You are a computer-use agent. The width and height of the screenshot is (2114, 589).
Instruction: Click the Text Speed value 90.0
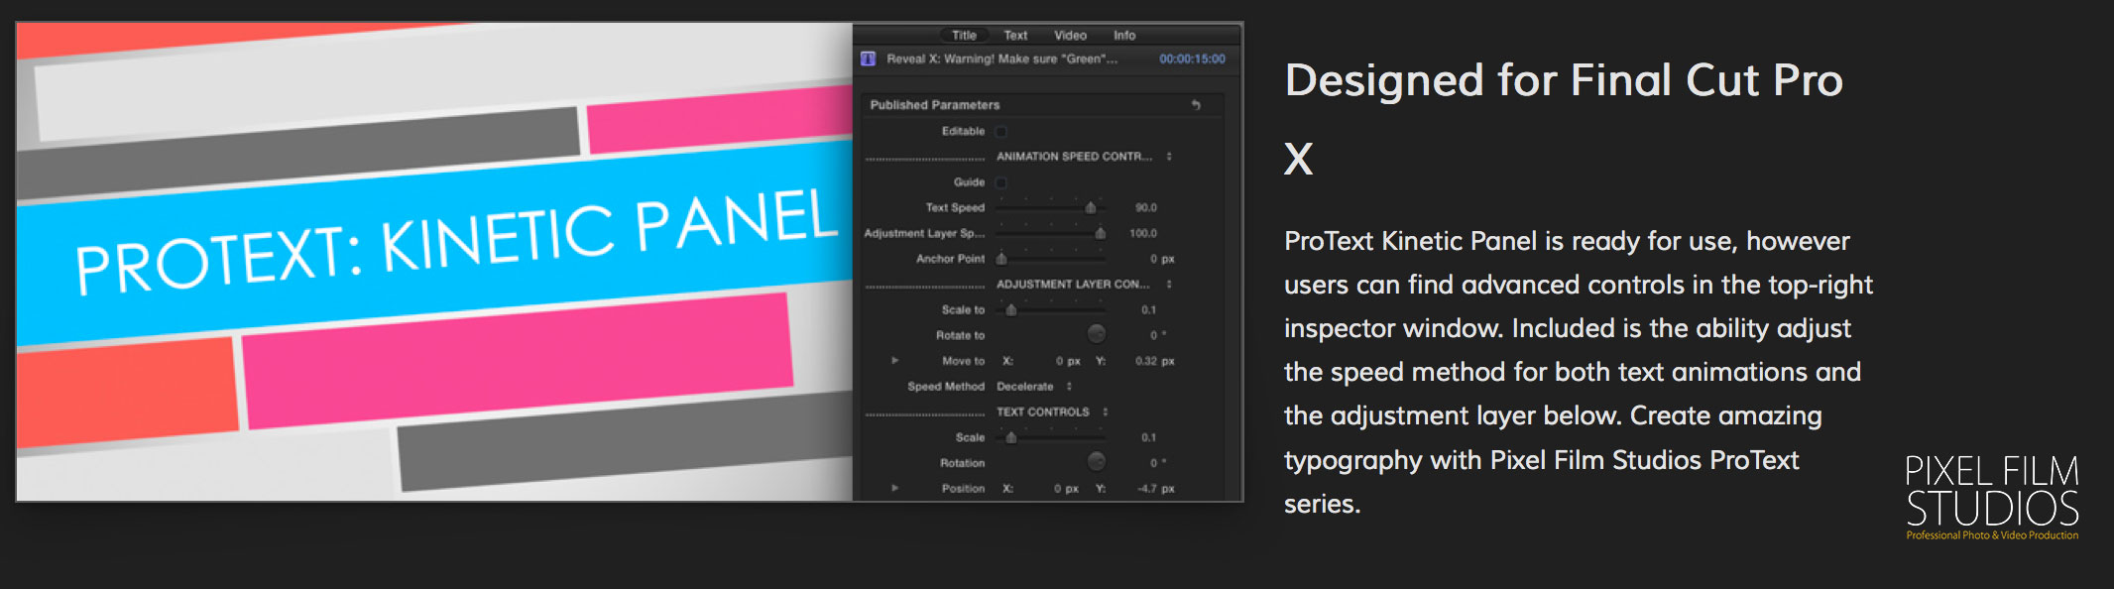tap(1145, 208)
